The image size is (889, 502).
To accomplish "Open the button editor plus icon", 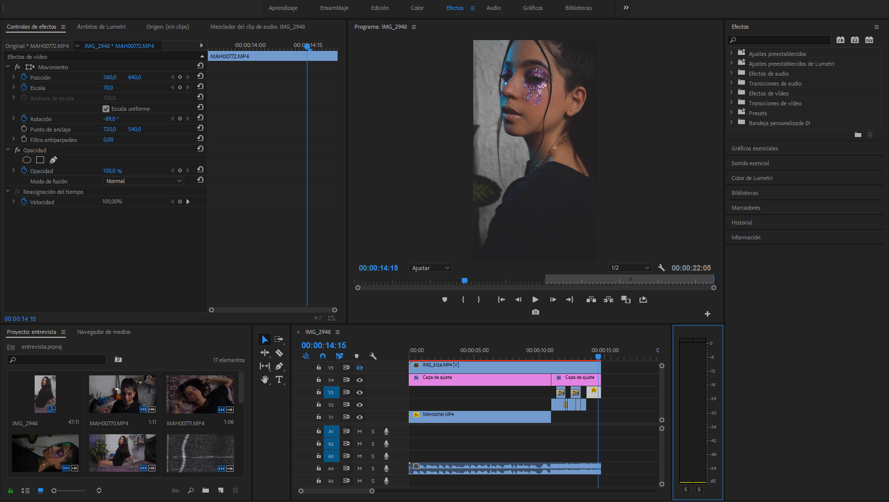I will (x=707, y=314).
